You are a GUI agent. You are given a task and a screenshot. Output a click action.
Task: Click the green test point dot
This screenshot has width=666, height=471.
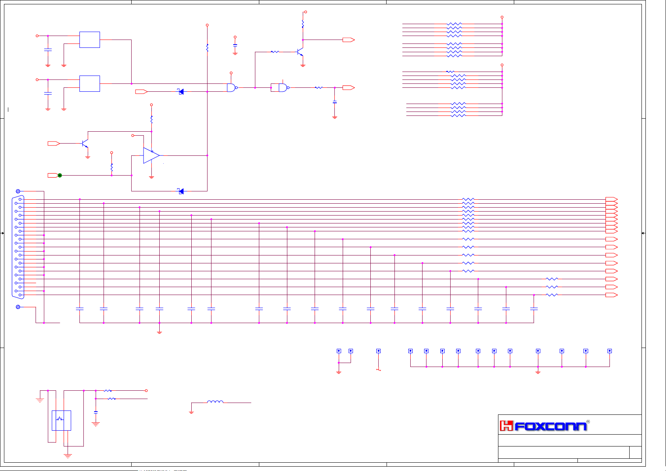point(60,175)
